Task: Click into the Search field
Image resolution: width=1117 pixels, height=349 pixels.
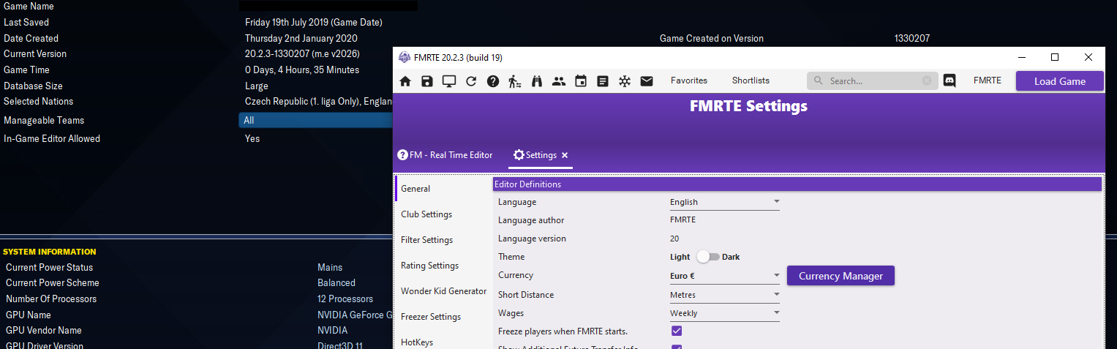Action: pos(872,80)
